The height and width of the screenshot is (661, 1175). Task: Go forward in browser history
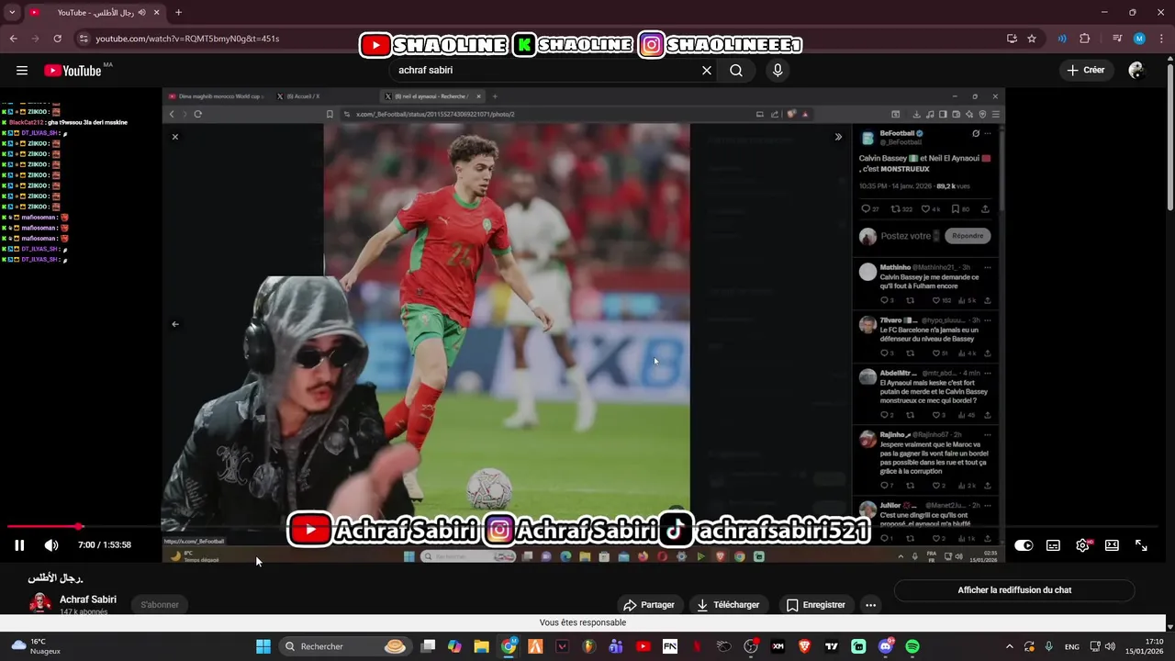(35, 39)
